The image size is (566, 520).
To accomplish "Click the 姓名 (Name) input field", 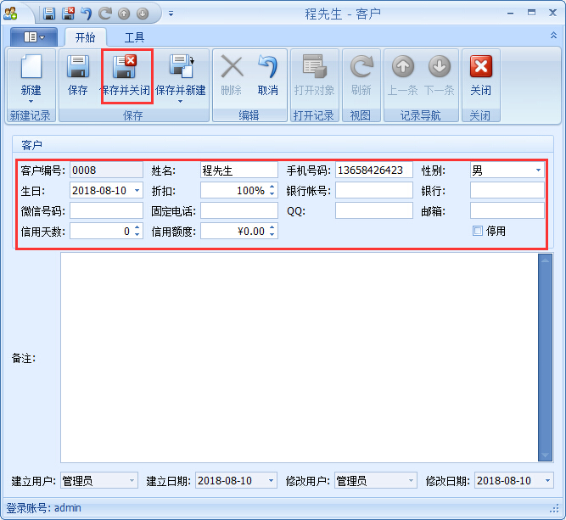I will pyautogui.click(x=238, y=171).
